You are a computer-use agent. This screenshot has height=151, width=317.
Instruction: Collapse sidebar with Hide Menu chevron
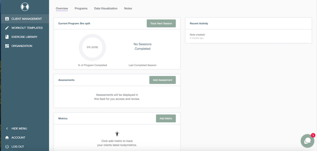(7, 129)
